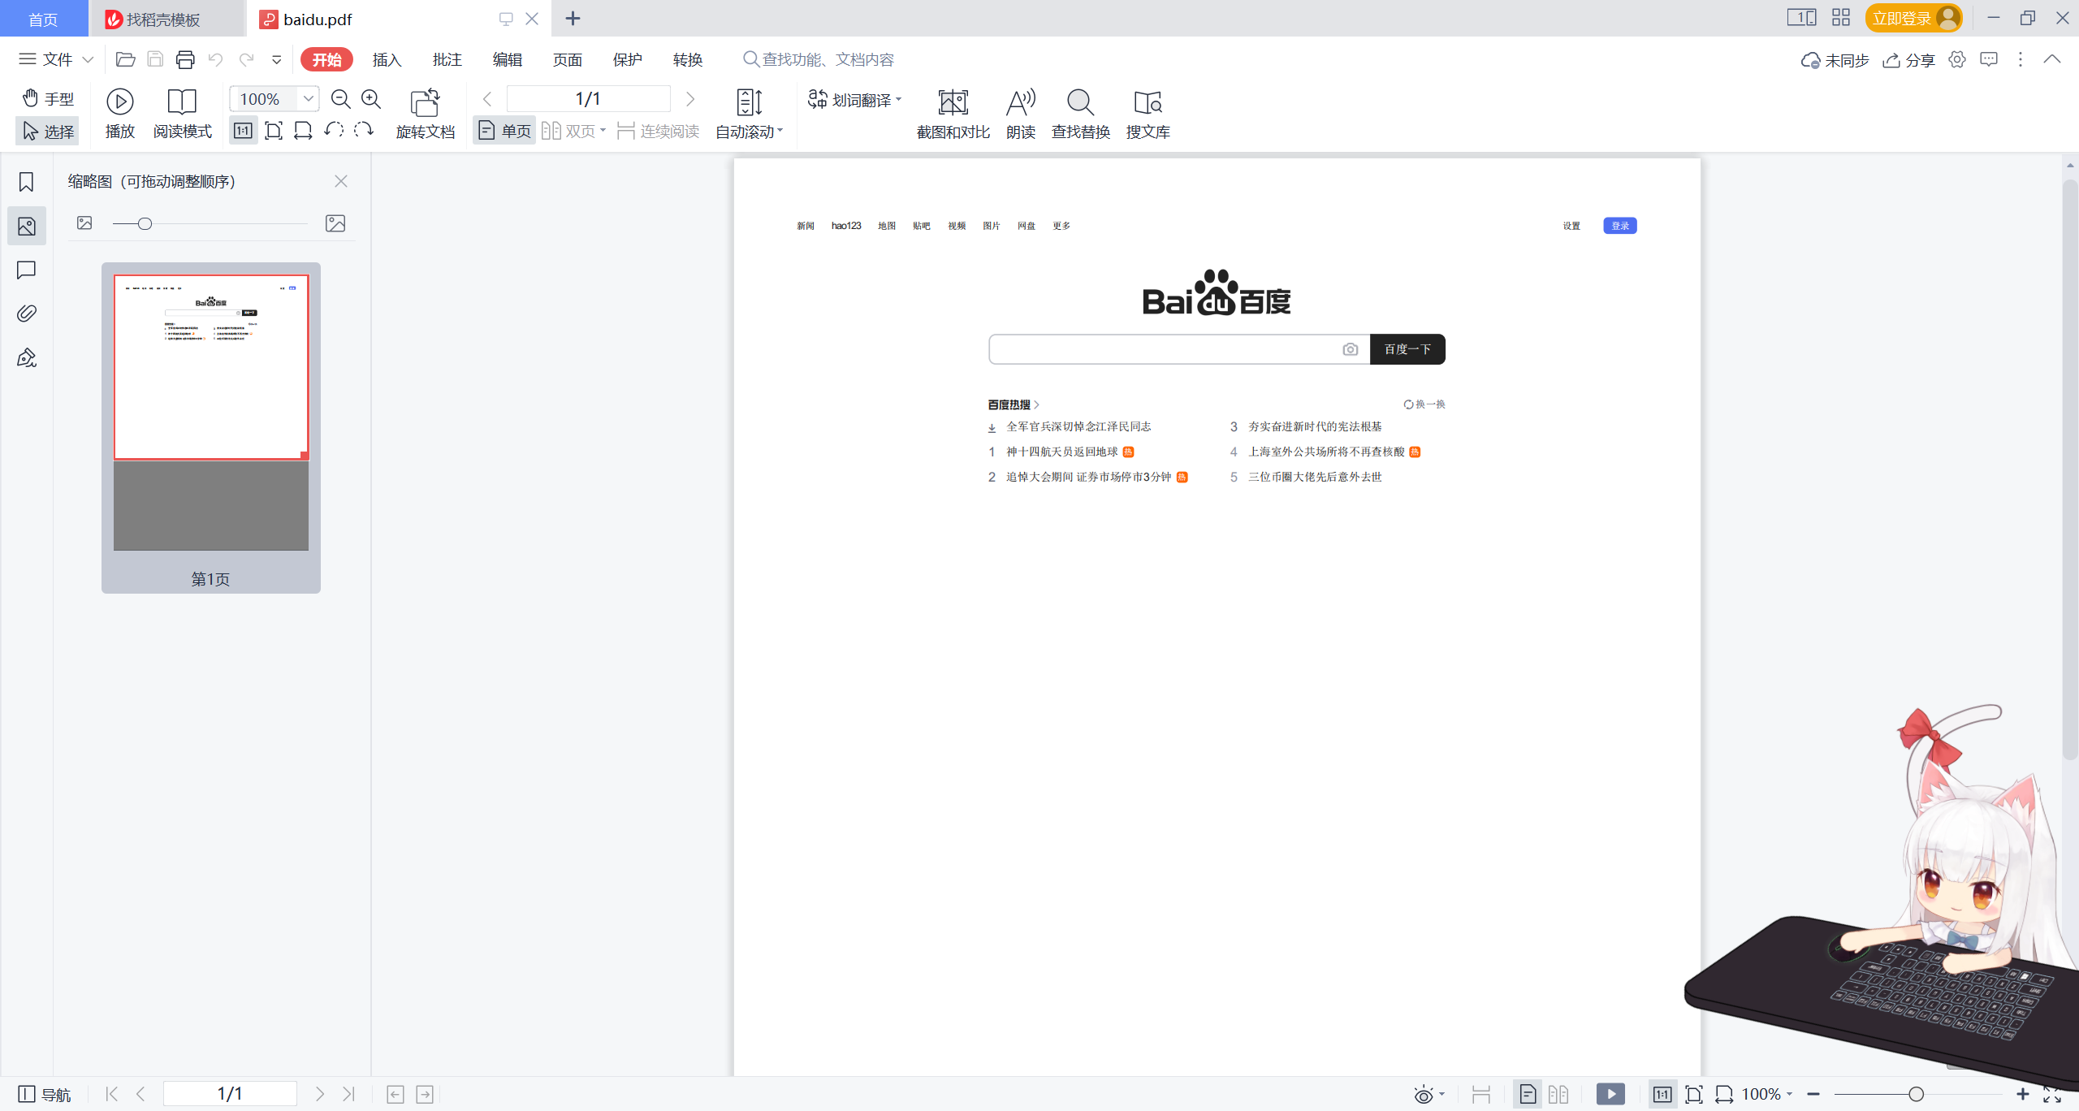Click the print icon in quick toolbar

pyautogui.click(x=185, y=59)
